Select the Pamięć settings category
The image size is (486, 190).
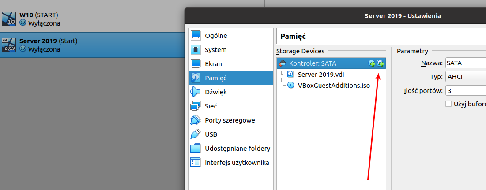pos(231,78)
